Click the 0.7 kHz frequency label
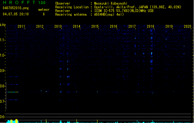This screenshot has width=194, height=123. pos(3,101)
